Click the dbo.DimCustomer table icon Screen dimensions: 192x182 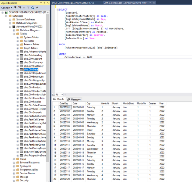(21, 66)
